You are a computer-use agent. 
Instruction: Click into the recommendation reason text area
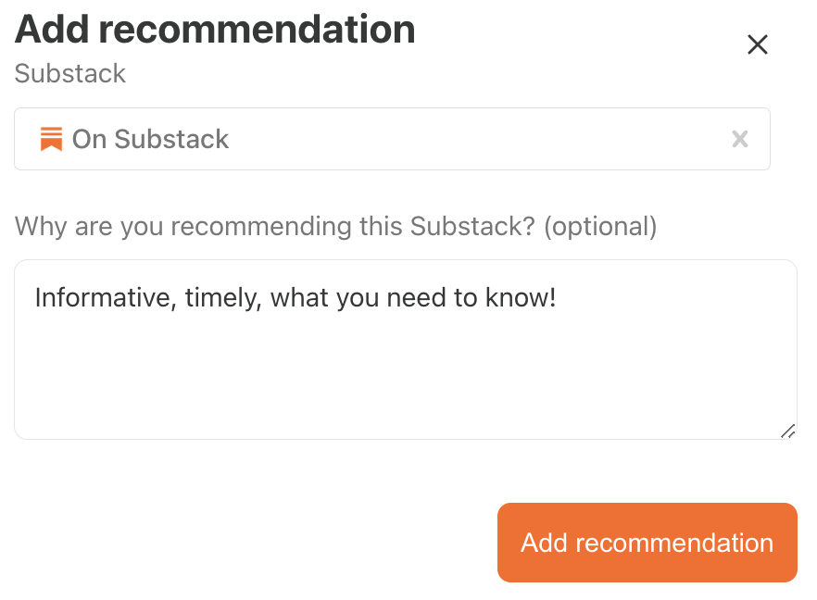pos(406,349)
